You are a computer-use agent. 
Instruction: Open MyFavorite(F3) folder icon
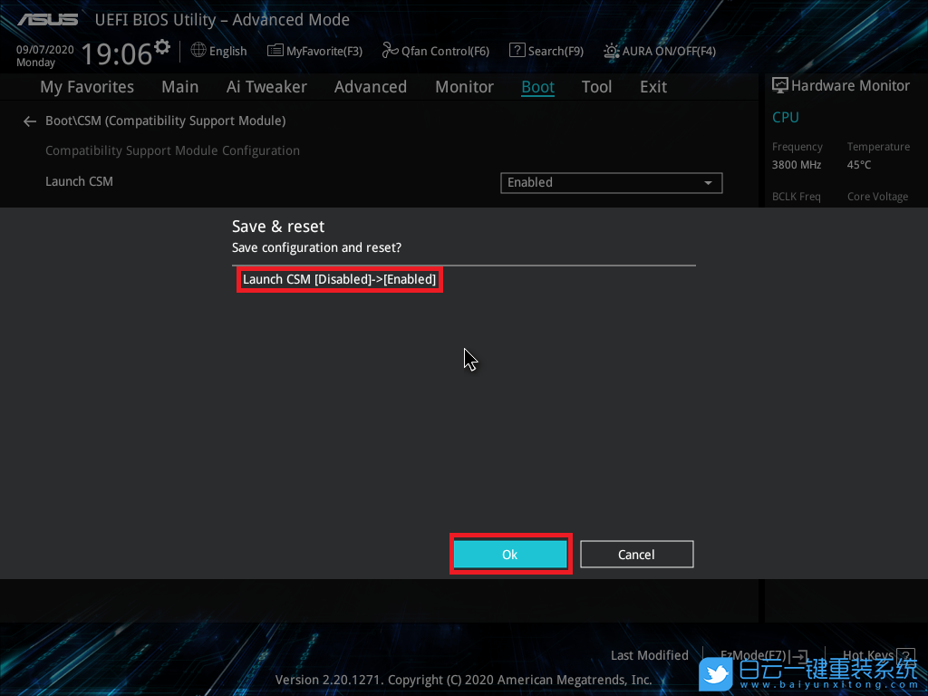[x=275, y=51]
